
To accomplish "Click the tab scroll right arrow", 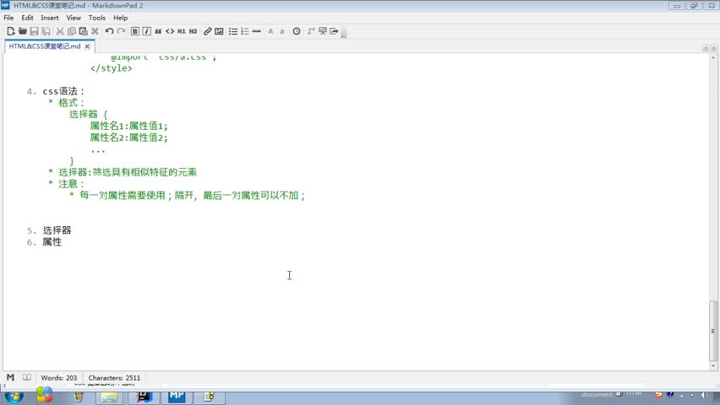I will pyautogui.click(x=713, y=48).
